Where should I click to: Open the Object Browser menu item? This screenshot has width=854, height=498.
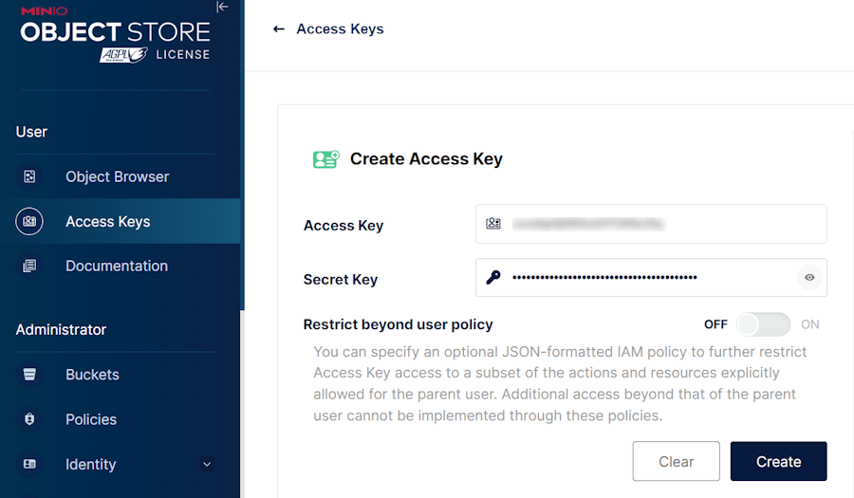click(x=117, y=176)
